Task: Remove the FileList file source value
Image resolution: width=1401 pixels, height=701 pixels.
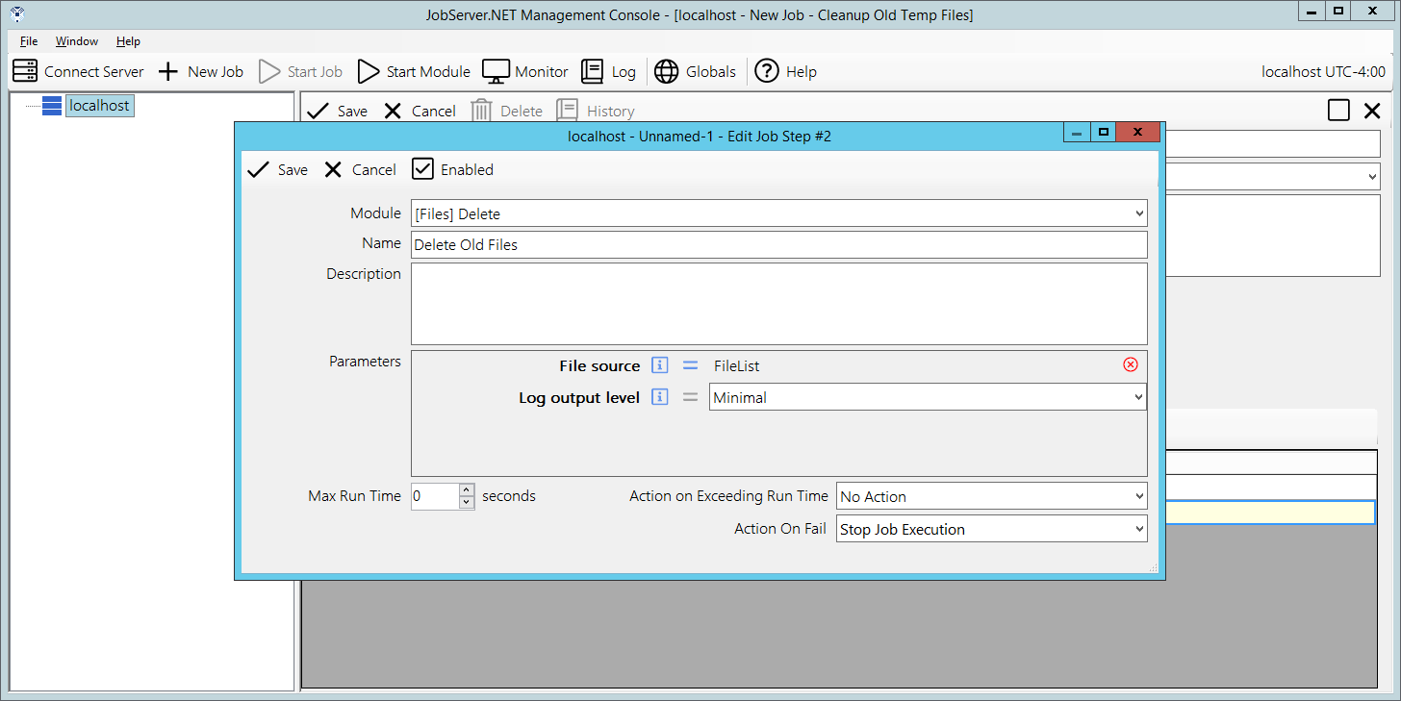Action: [x=1131, y=364]
